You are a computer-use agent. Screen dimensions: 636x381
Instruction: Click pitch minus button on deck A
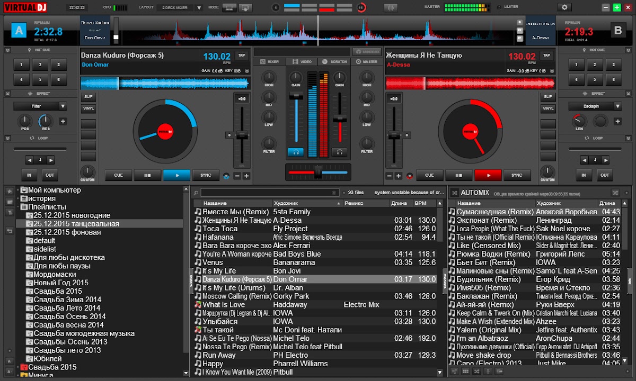point(237,176)
